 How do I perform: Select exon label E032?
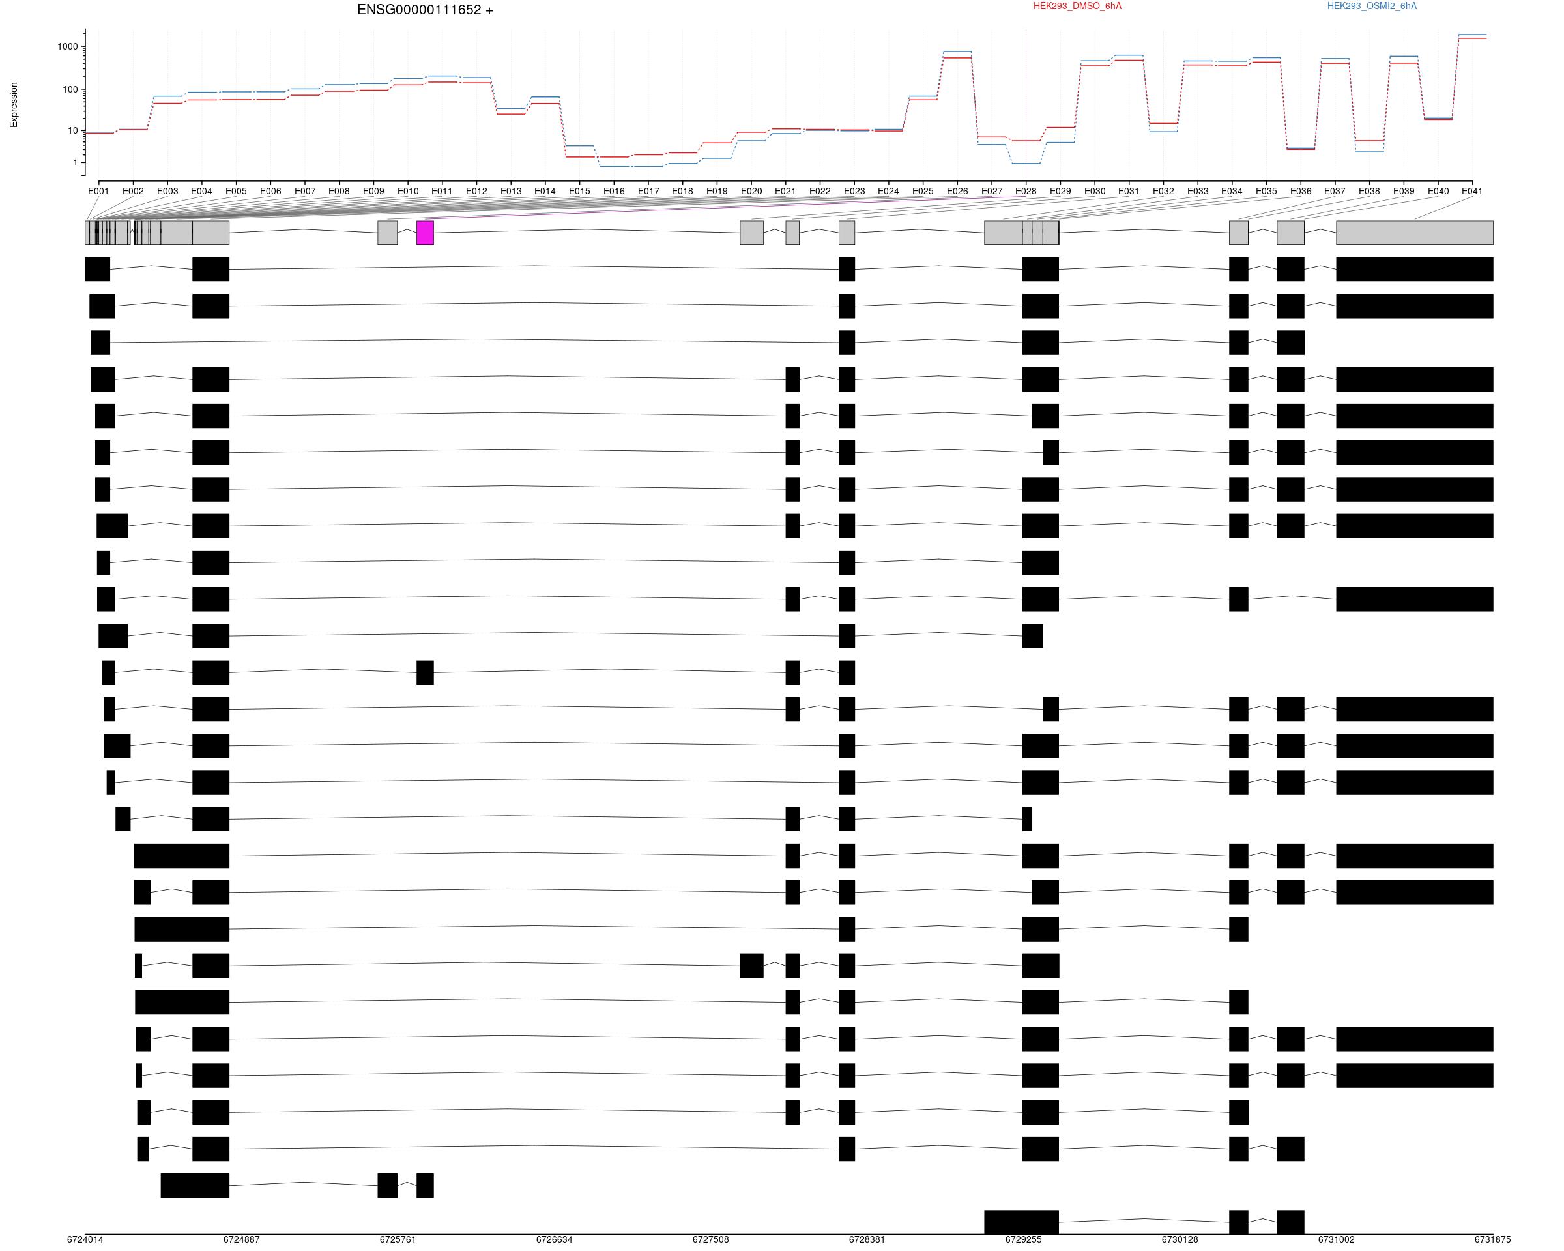[x=1164, y=192]
